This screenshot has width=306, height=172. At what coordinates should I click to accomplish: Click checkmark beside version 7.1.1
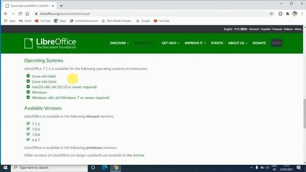[28, 123]
